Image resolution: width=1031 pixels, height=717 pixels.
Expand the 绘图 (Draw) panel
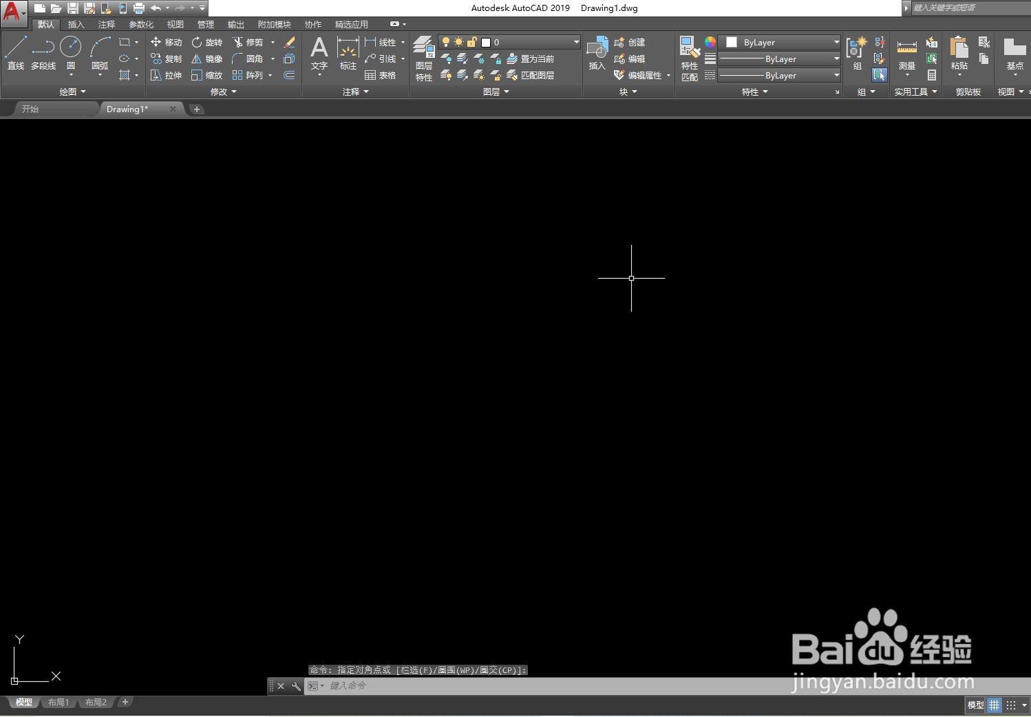point(72,92)
